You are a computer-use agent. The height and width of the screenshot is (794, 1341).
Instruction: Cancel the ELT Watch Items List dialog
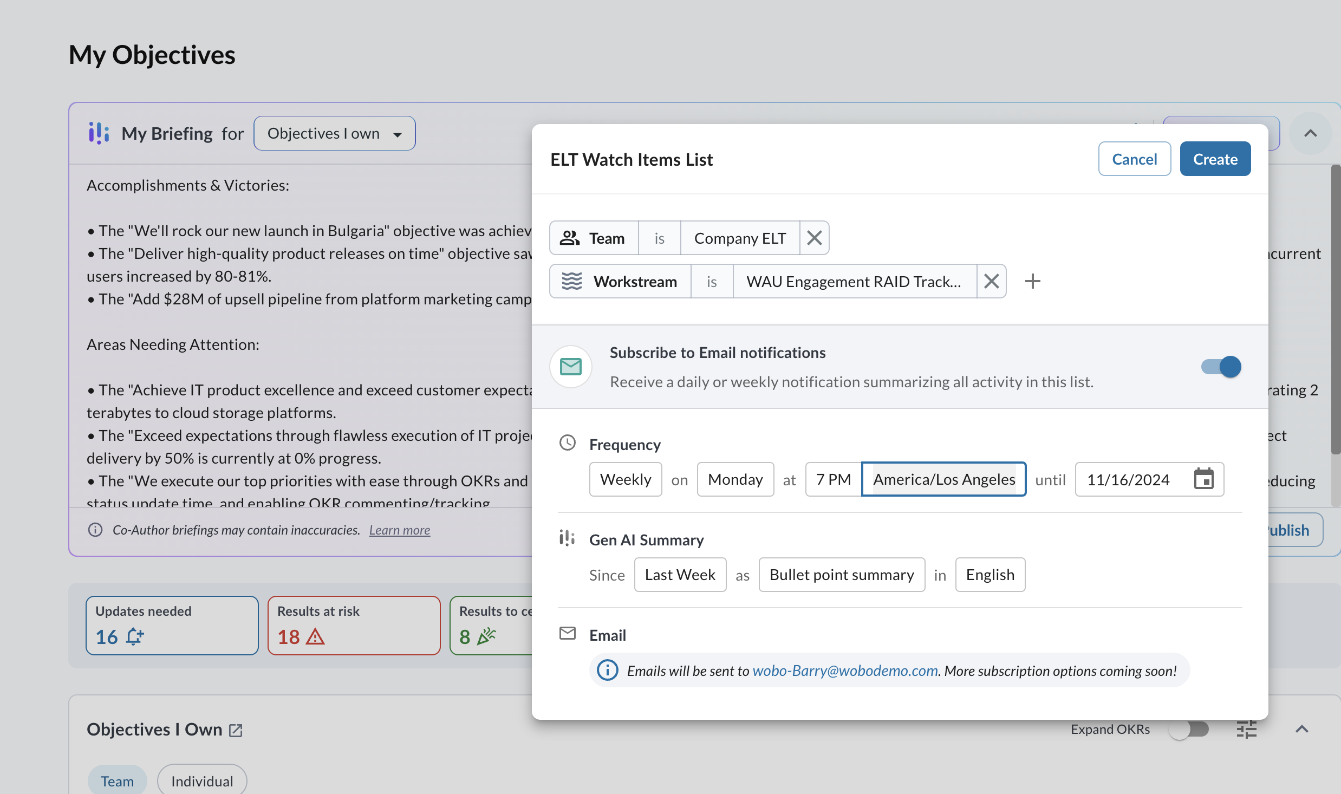coord(1134,159)
